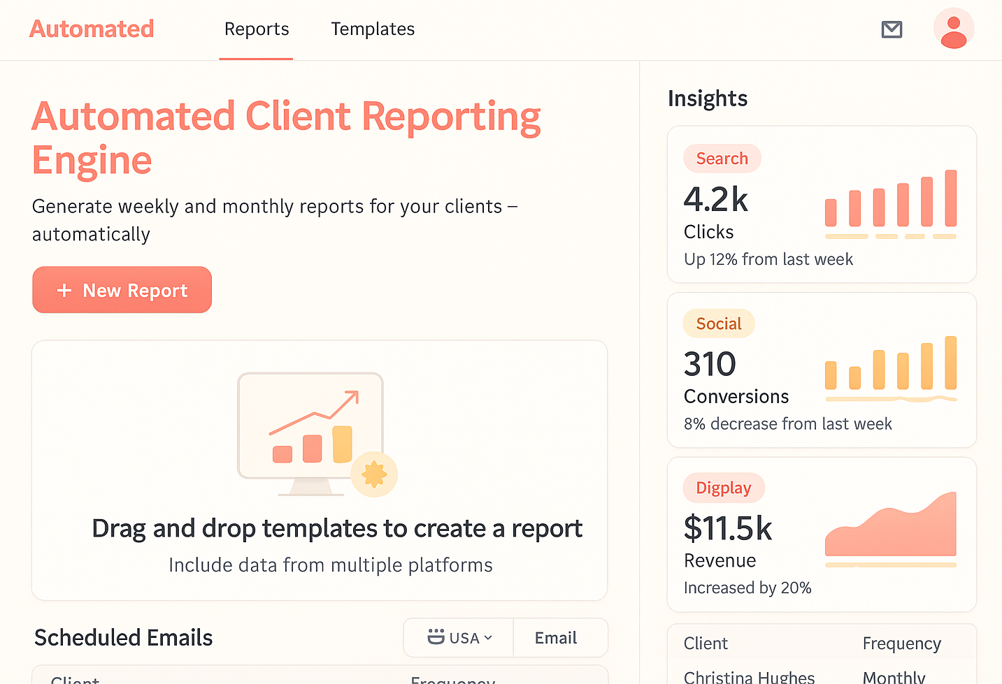The image size is (1002, 684).
Task: Click the USA flag icon
Action: tap(436, 637)
